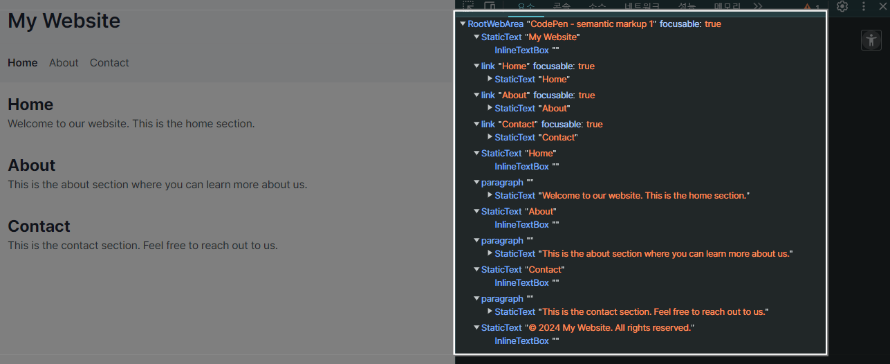Collapse the StaticText "My Website" node

point(476,37)
